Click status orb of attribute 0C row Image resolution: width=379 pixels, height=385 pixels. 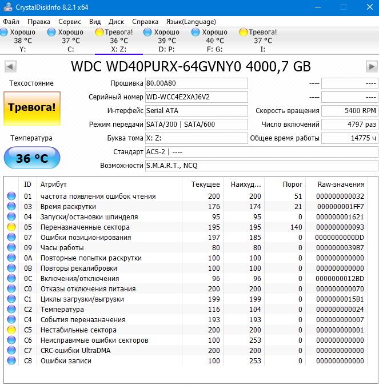tap(11, 278)
